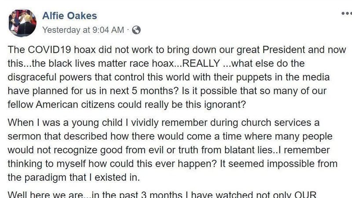This screenshot has width=352, height=198.
Task: Open the Alfie Oakes name link
Action: click(70, 16)
